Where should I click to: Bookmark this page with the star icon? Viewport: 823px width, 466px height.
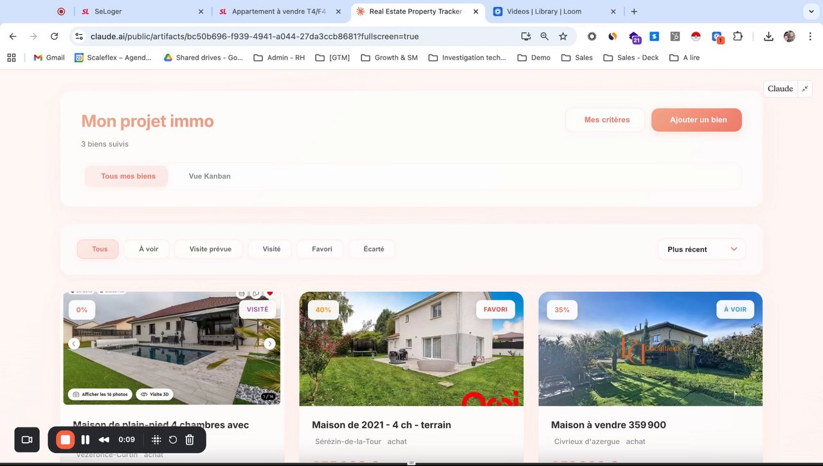click(x=563, y=37)
